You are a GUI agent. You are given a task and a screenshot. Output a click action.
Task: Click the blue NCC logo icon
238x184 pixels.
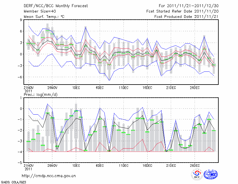tap(210, 174)
